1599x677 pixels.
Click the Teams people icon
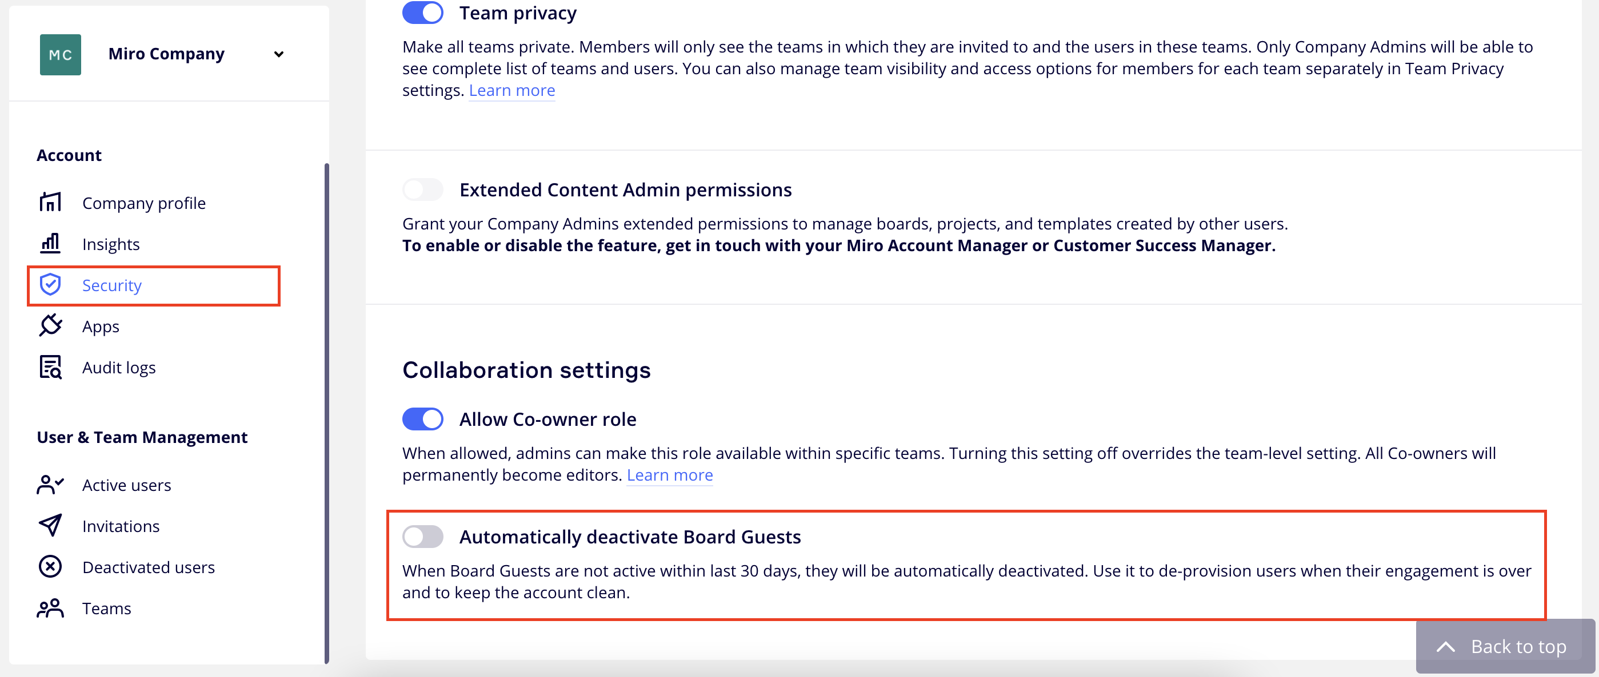[50, 608]
